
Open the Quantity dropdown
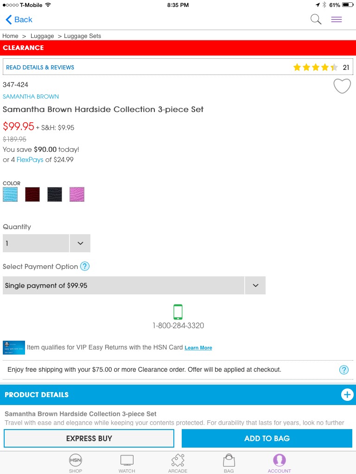point(47,243)
